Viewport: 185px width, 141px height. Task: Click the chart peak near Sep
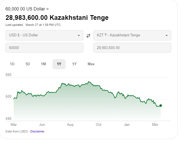click(88, 82)
